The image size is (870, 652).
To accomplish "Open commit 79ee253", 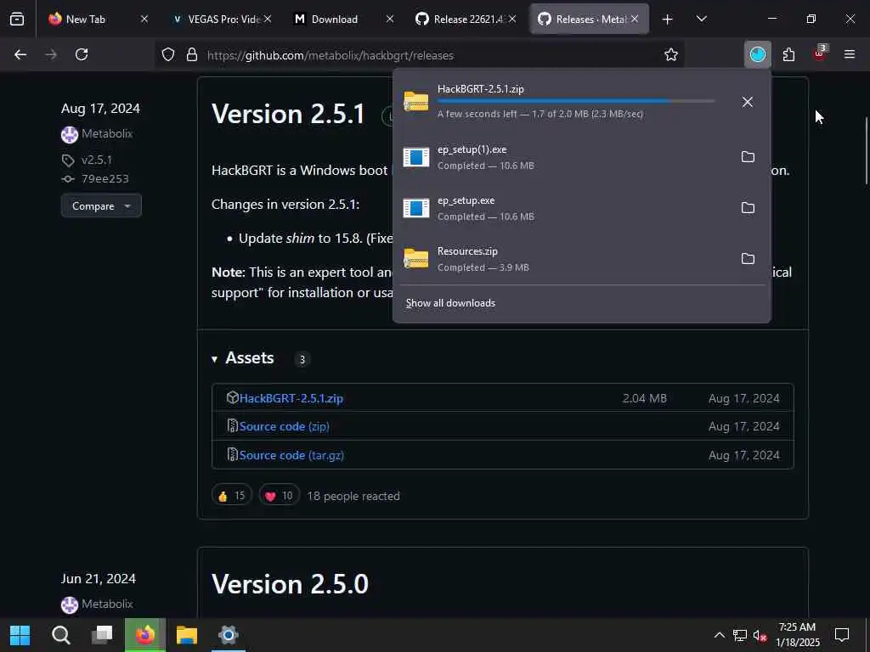I will coord(105,178).
